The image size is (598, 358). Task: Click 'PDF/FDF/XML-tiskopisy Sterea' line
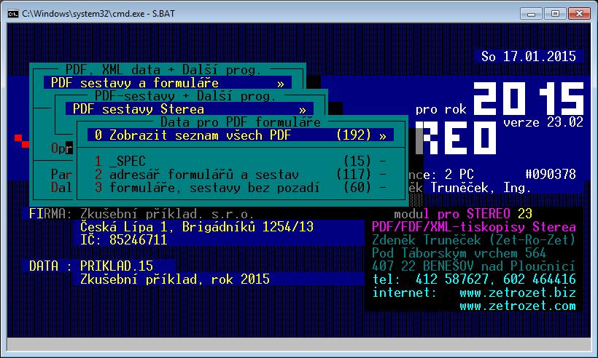[x=474, y=227]
